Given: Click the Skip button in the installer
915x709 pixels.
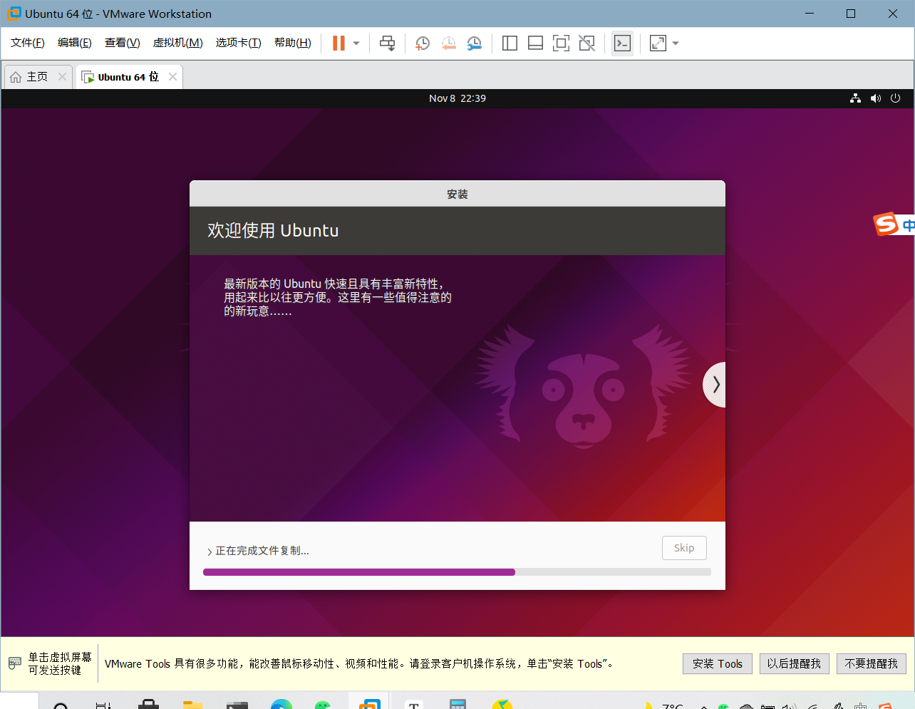Looking at the screenshot, I should pyautogui.click(x=684, y=548).
